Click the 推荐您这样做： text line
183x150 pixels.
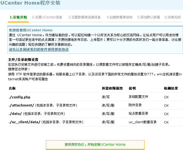(x=19, y=69)
